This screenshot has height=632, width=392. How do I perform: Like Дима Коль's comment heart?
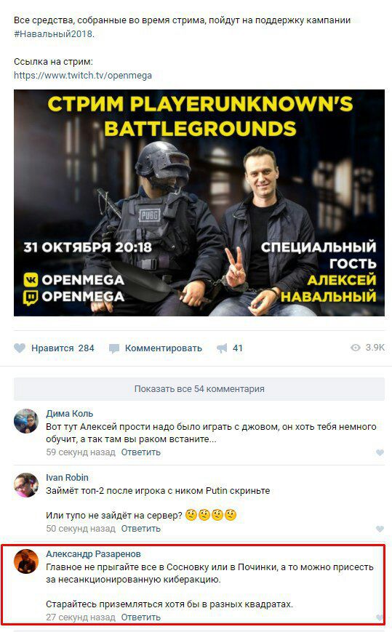point(380,452)
